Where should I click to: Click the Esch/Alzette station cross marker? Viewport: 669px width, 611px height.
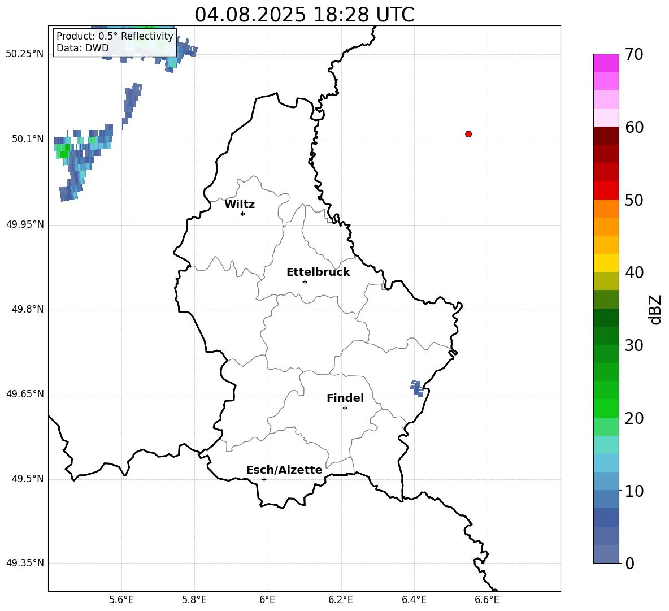click(264, 479)
